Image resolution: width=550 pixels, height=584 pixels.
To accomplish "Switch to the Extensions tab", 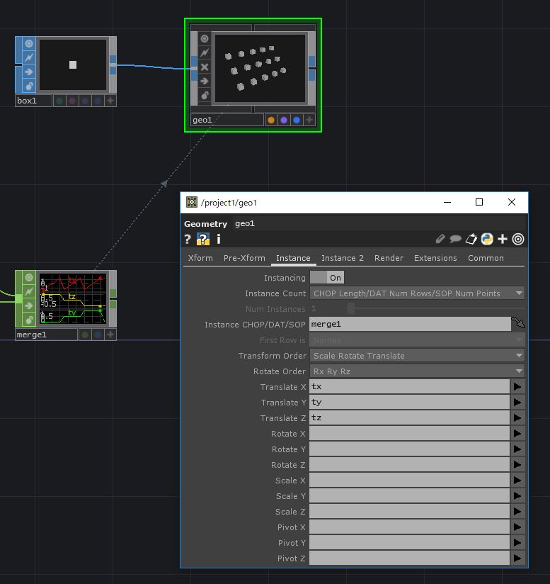I will 435,258.
